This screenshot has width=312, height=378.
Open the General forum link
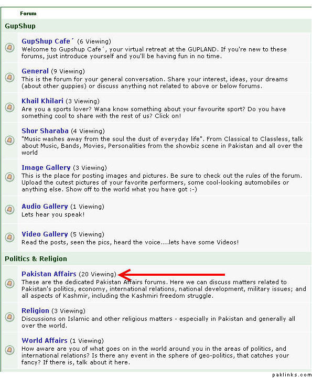pos(35,71)
